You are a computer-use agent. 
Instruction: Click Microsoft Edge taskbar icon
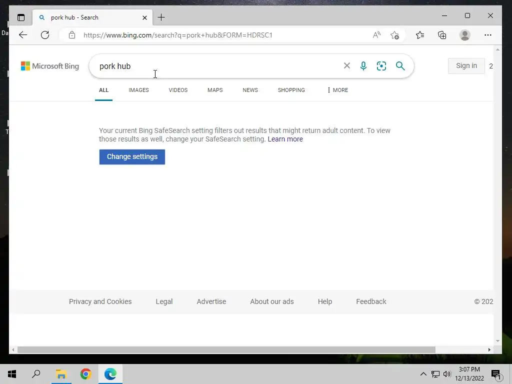tap(110, 374)
